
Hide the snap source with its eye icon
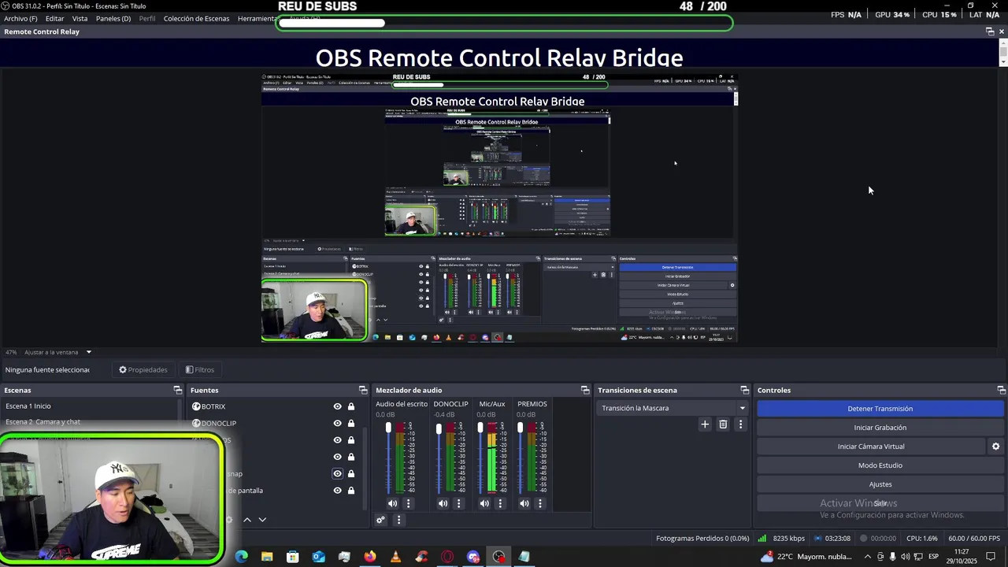337,473
